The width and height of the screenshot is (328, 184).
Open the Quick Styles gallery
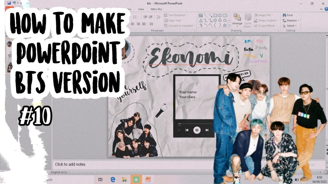248,20
